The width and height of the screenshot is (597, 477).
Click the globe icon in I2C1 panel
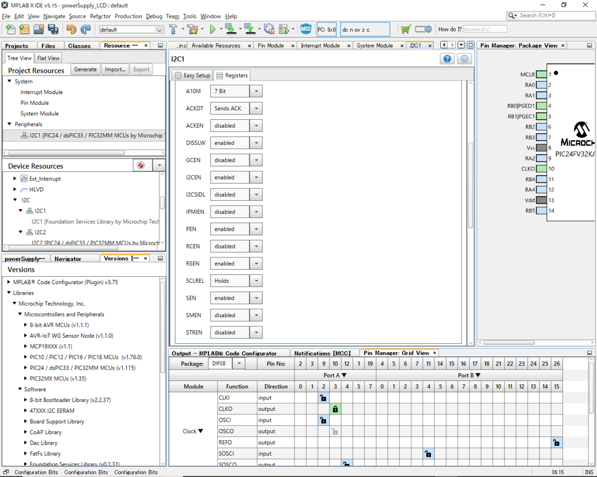tap(465, 59)
